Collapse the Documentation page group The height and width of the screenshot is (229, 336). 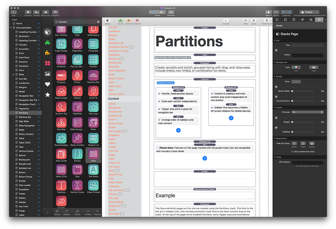coord(11,28)
